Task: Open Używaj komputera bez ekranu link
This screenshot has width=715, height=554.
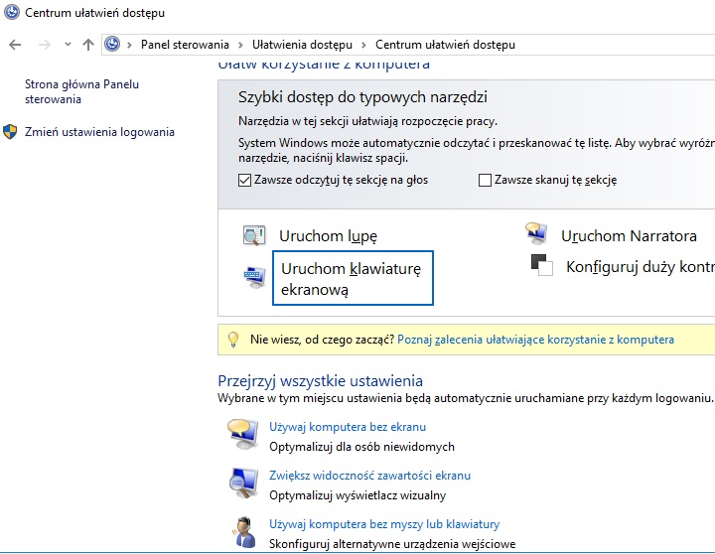Action: (x=348, y=427)
